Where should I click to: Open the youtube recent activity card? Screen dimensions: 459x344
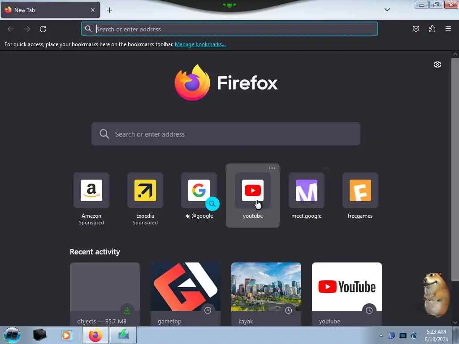pos(347,294)
